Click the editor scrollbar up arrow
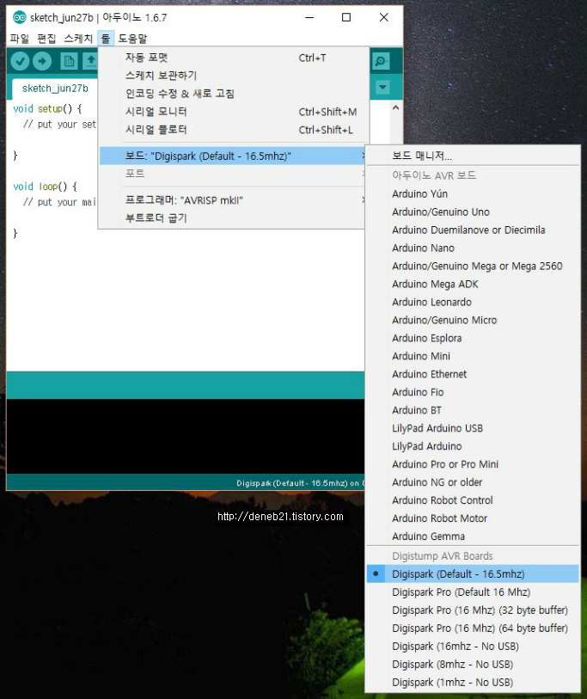 pyautogui.click(x=395, y=108)
